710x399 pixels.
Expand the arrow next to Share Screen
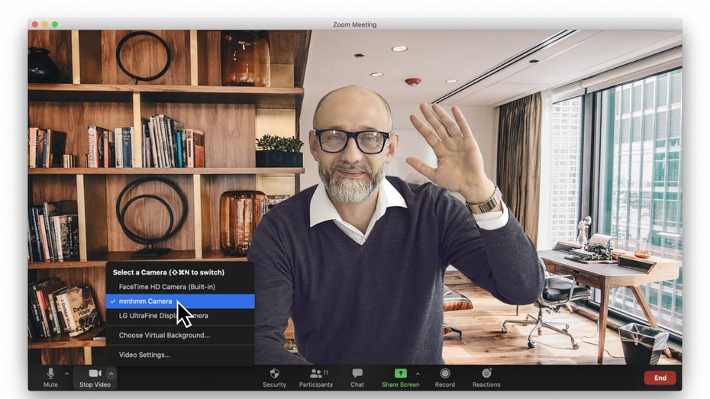tap(417, 373)
